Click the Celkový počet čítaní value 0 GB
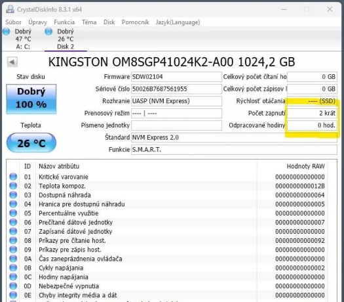344x302 pixels. click(x=312, y=77)
